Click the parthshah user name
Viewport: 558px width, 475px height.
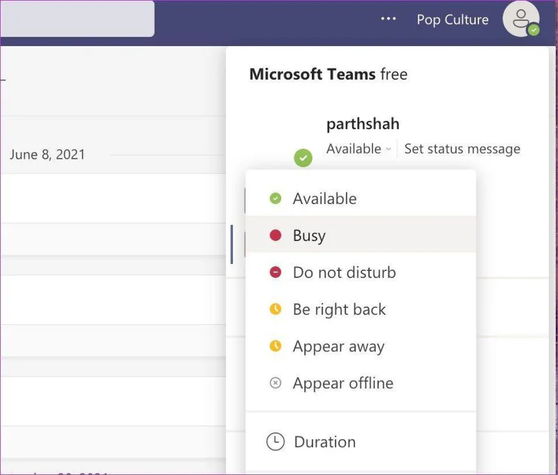tap(363, 124)
